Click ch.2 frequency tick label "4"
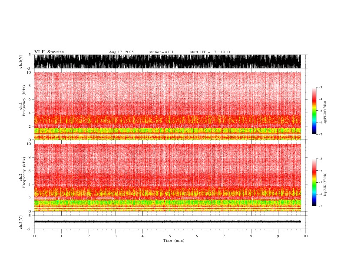 point(30,184)
